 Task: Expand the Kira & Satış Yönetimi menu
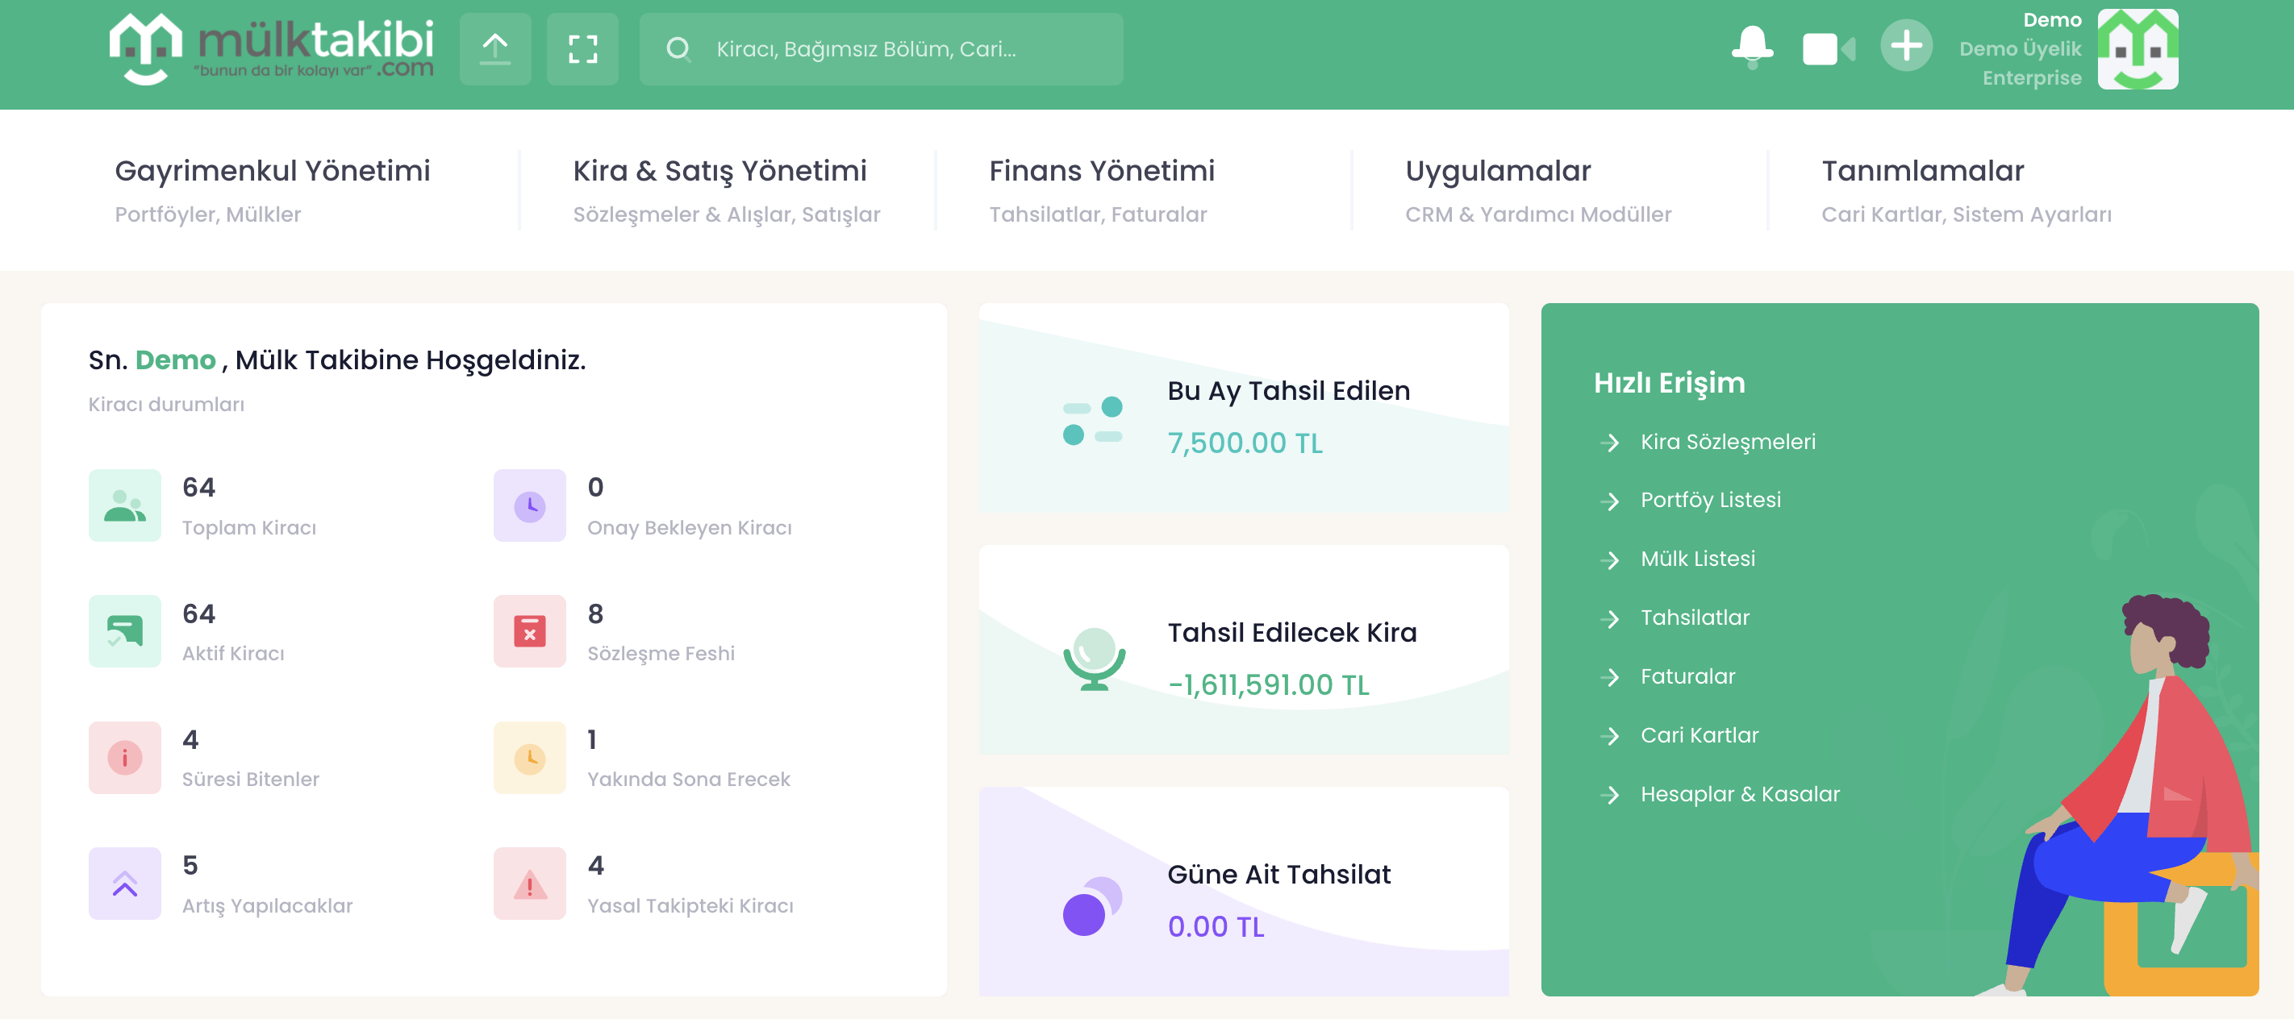tap(719, 171)
